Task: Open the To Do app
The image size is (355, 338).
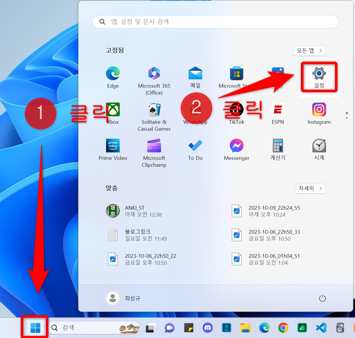Action: click(x=195, y=150)
